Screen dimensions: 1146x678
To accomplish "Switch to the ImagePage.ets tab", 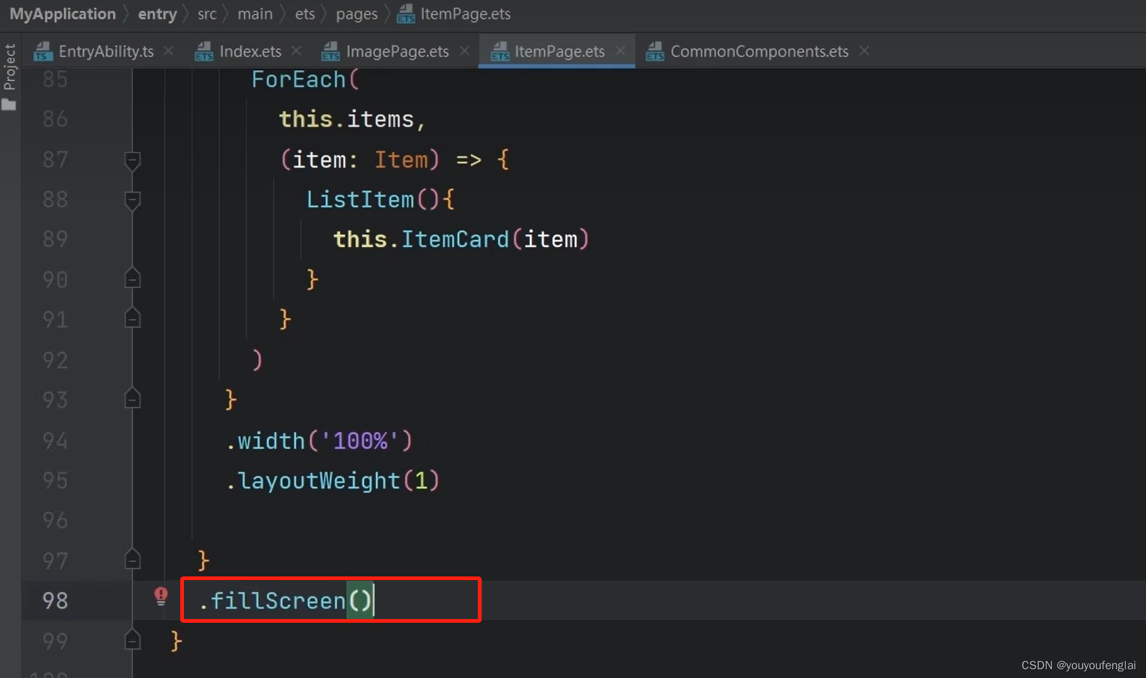I will [397, 51].
